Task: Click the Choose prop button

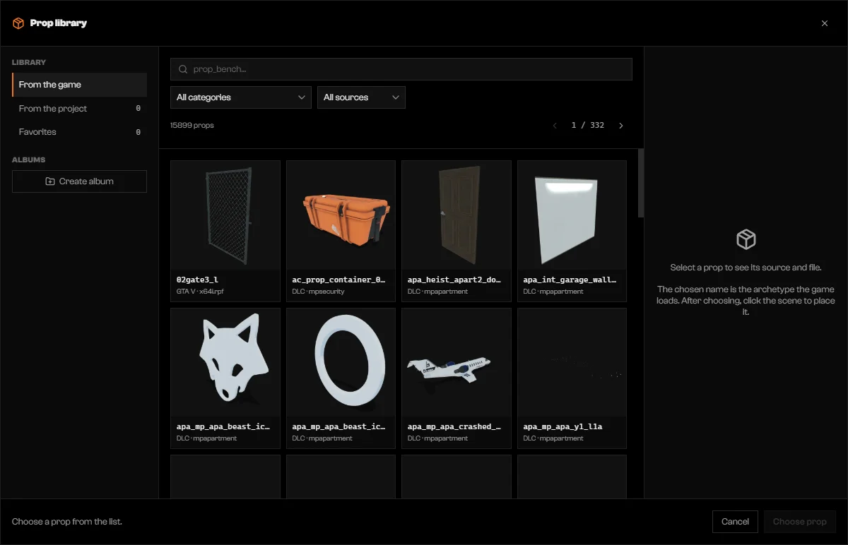Action: point(800,522)
